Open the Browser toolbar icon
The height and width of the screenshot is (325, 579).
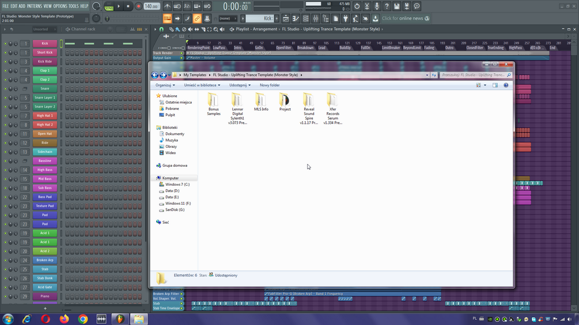[326, 18]
